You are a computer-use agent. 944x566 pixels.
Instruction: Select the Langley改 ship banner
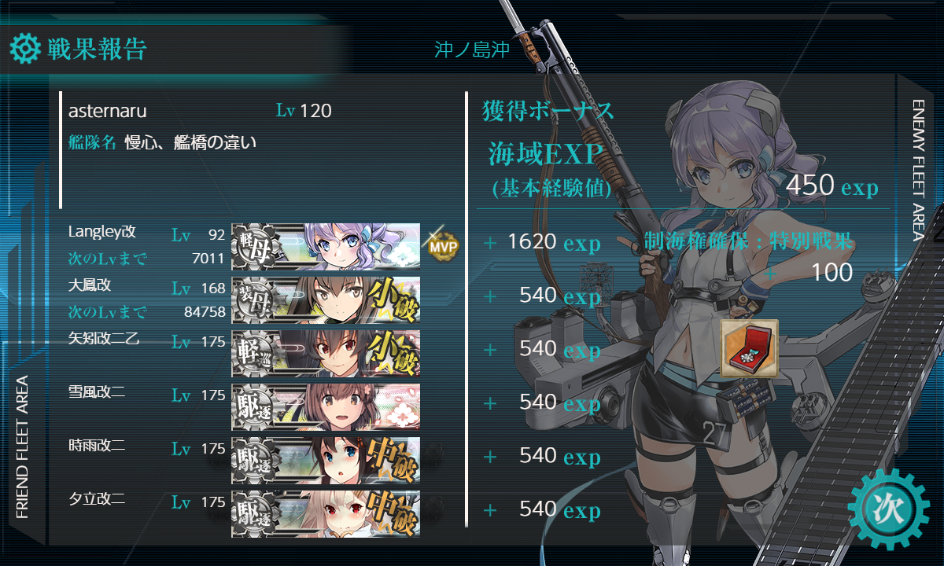pyautogui.click(x=326, y=246)
